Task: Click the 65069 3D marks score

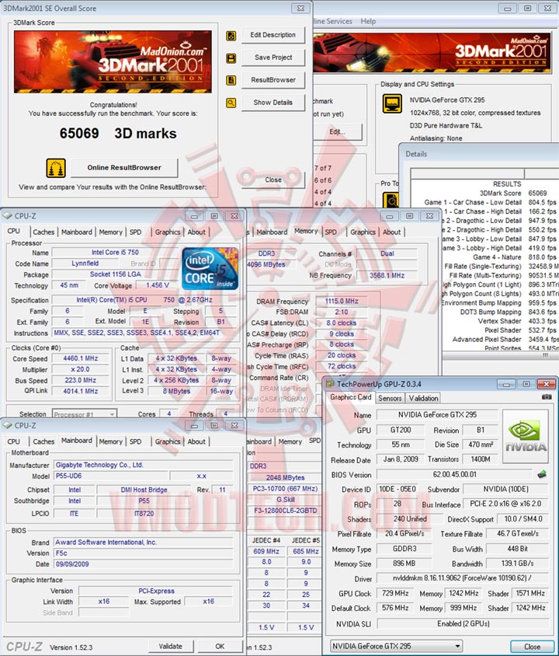Action: pyautogui.click(x=118, y=134)
